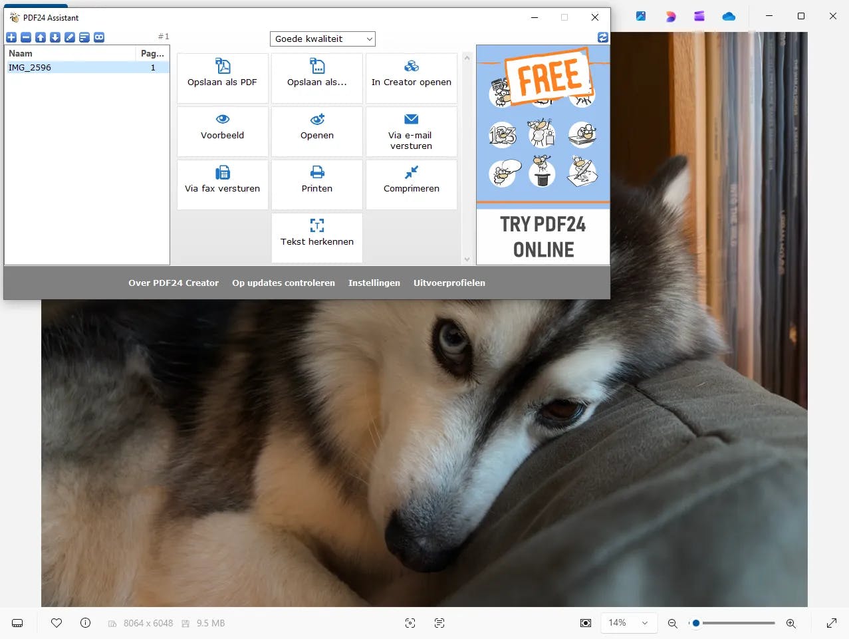
Task: Click the 'Pag...' column header
Action: coord(152,53)
